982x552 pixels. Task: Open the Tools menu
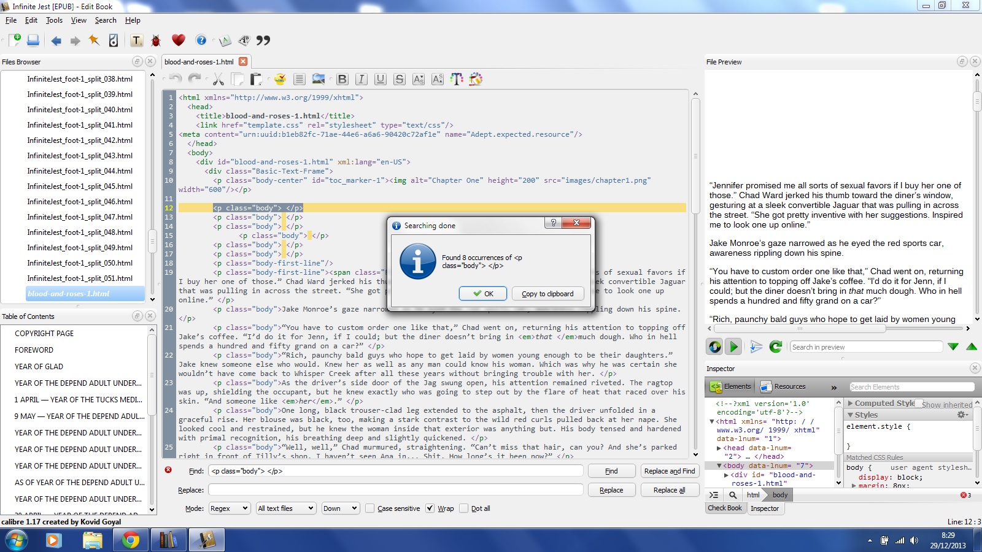(55, 20)
